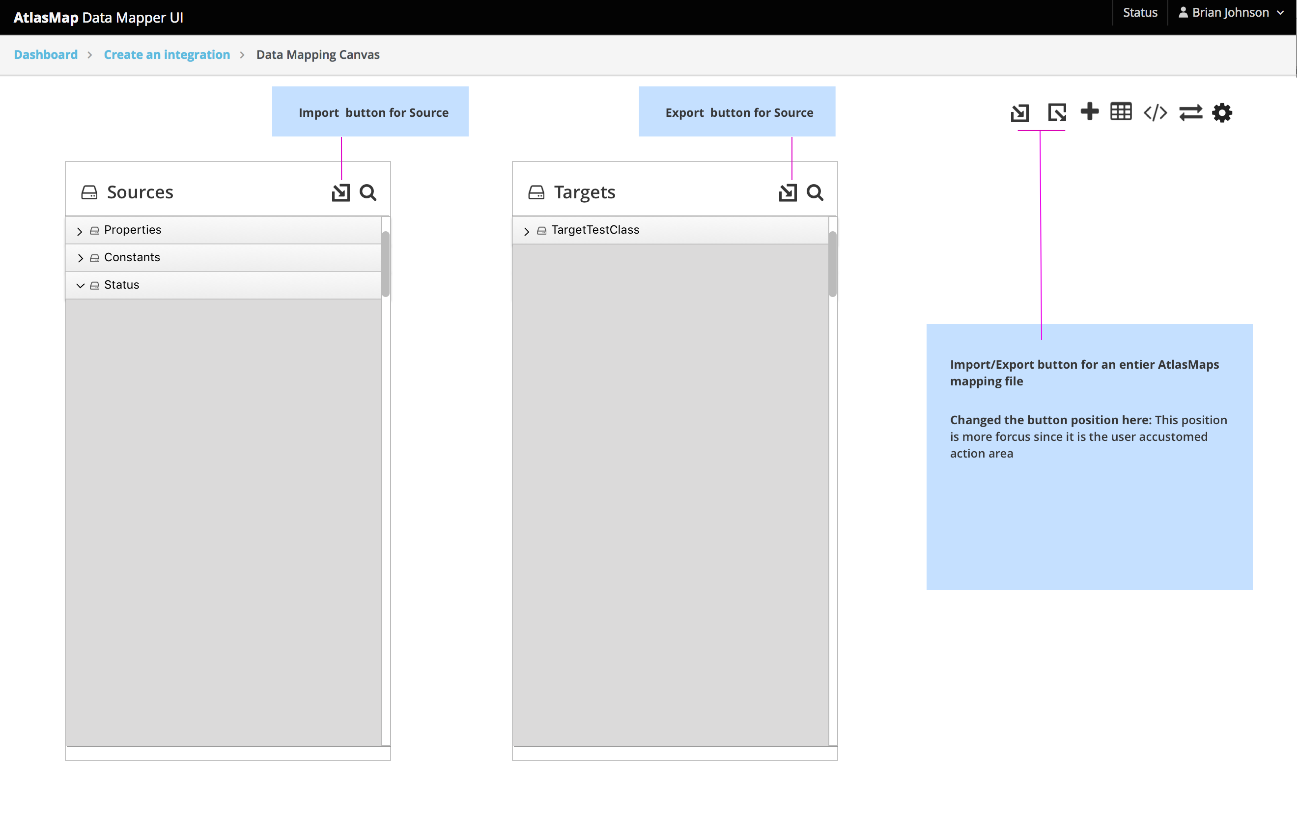1298x813 pixels.
Task: Click the swap source and target icon
Action: 1191,112
